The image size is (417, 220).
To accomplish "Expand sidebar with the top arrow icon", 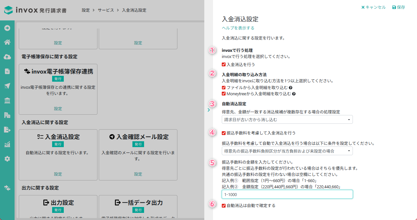I will pyautogui.click(x=7, y=28).
